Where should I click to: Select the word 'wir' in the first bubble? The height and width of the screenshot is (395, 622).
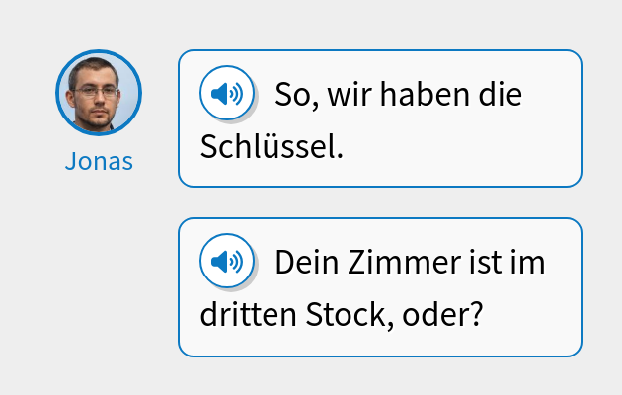(x=346, y=96)
